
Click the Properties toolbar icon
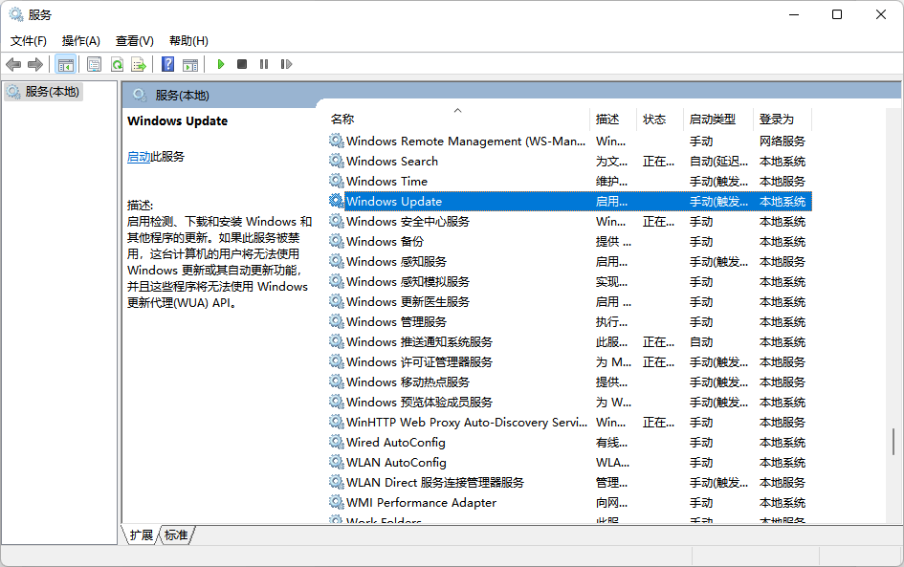click(94, 64)
